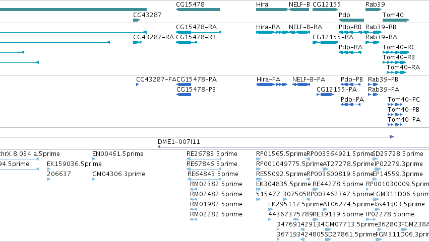Select the CG12155-RA transcript

326,42
